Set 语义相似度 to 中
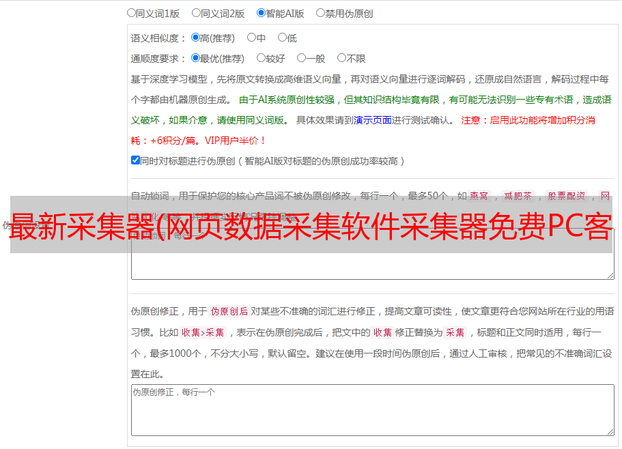The width and height of the screenshot is (622, 449). [x=251, y=38]
